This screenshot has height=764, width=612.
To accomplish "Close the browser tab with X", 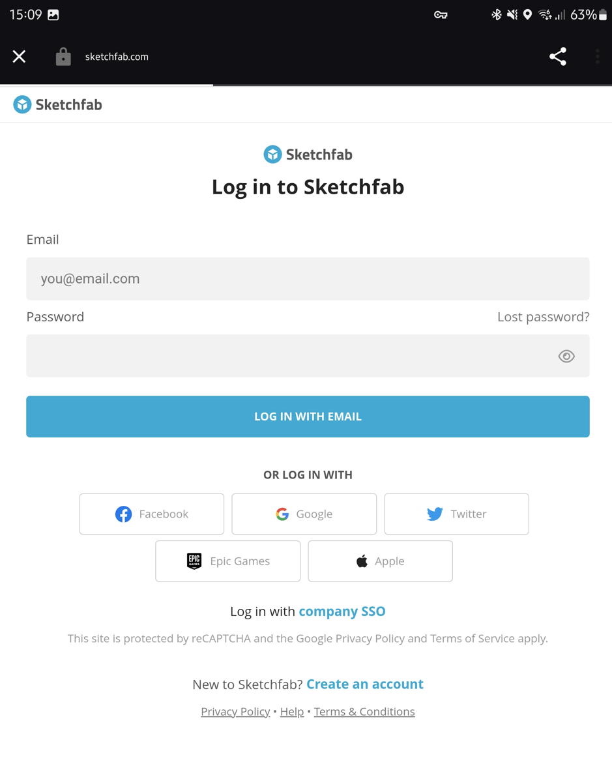I will pos(20,57).
